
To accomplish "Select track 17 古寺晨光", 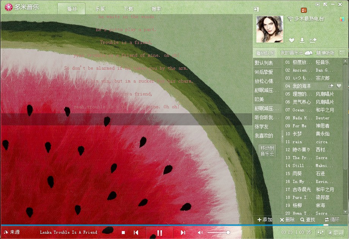I will point(313,190).
